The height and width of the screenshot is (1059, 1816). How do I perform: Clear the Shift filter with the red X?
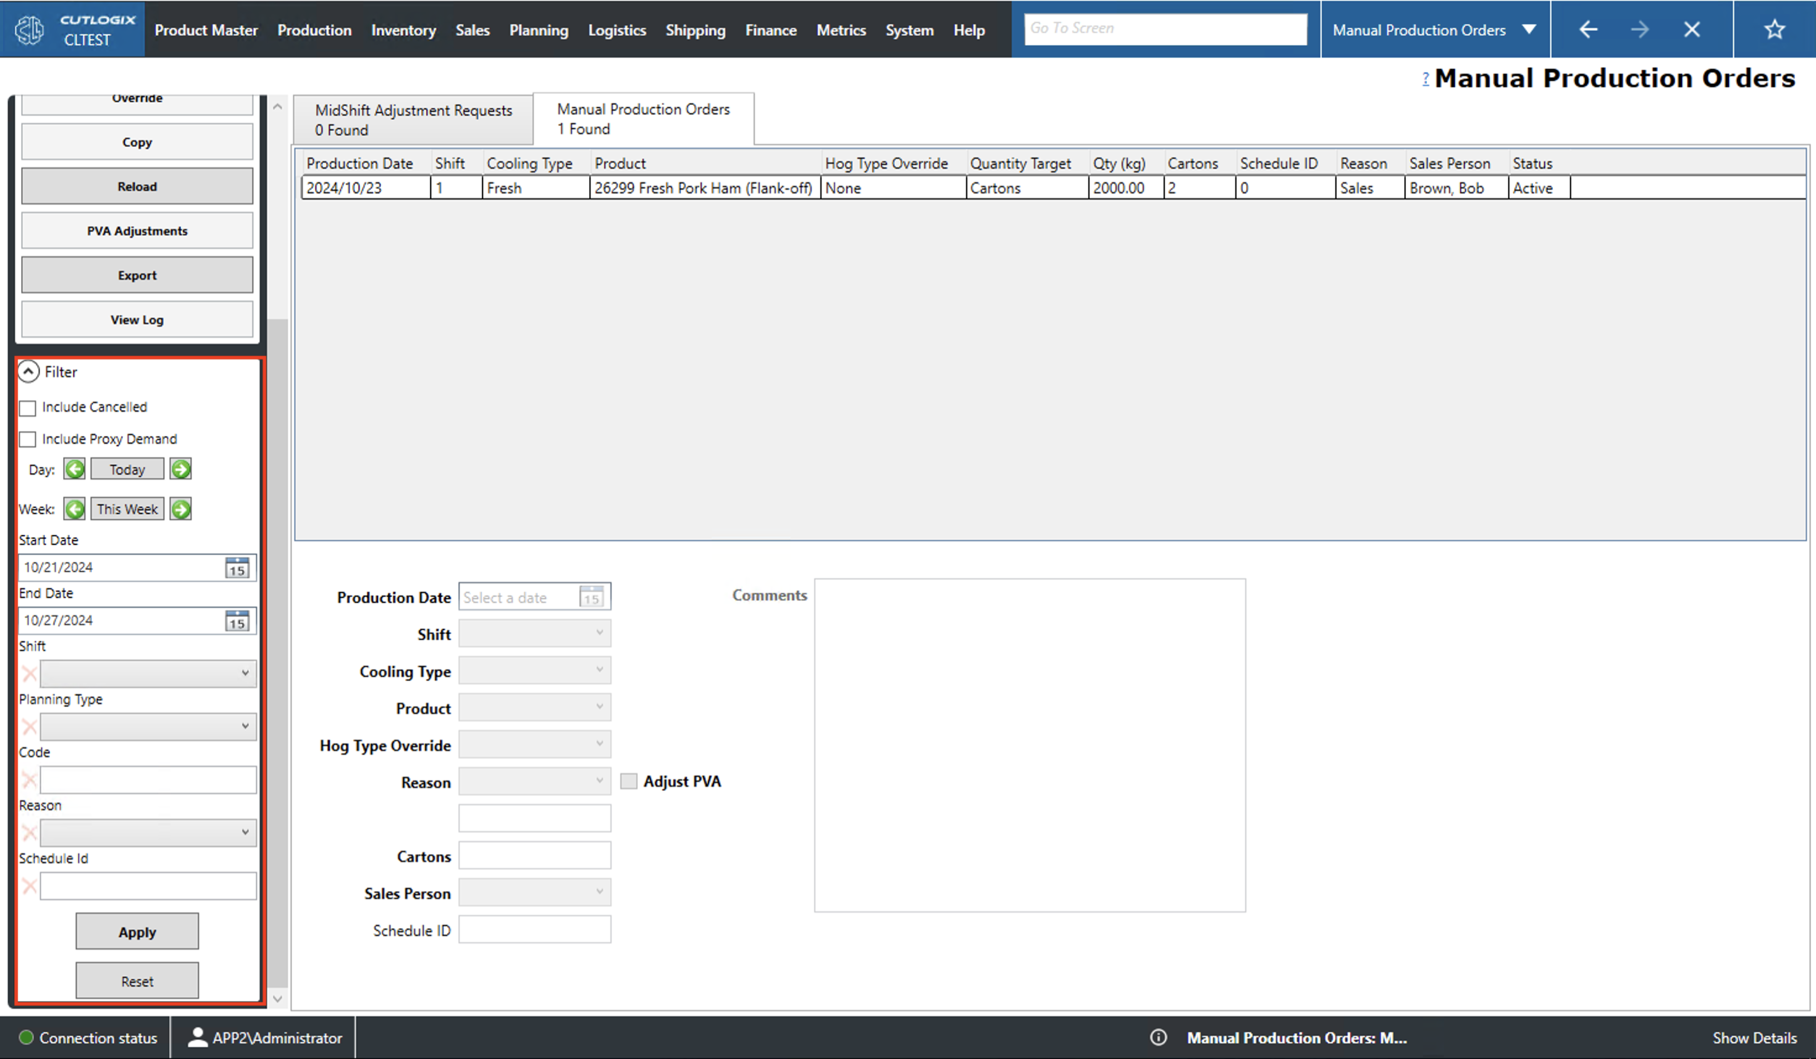[29, 673]
